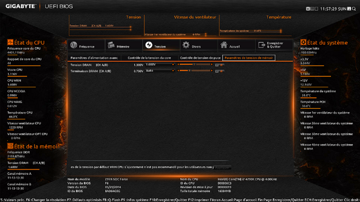The width and height of the screenshot is (360, 202).
Task: Click the F7 Défauts optimisés hint
Action: 85,200
